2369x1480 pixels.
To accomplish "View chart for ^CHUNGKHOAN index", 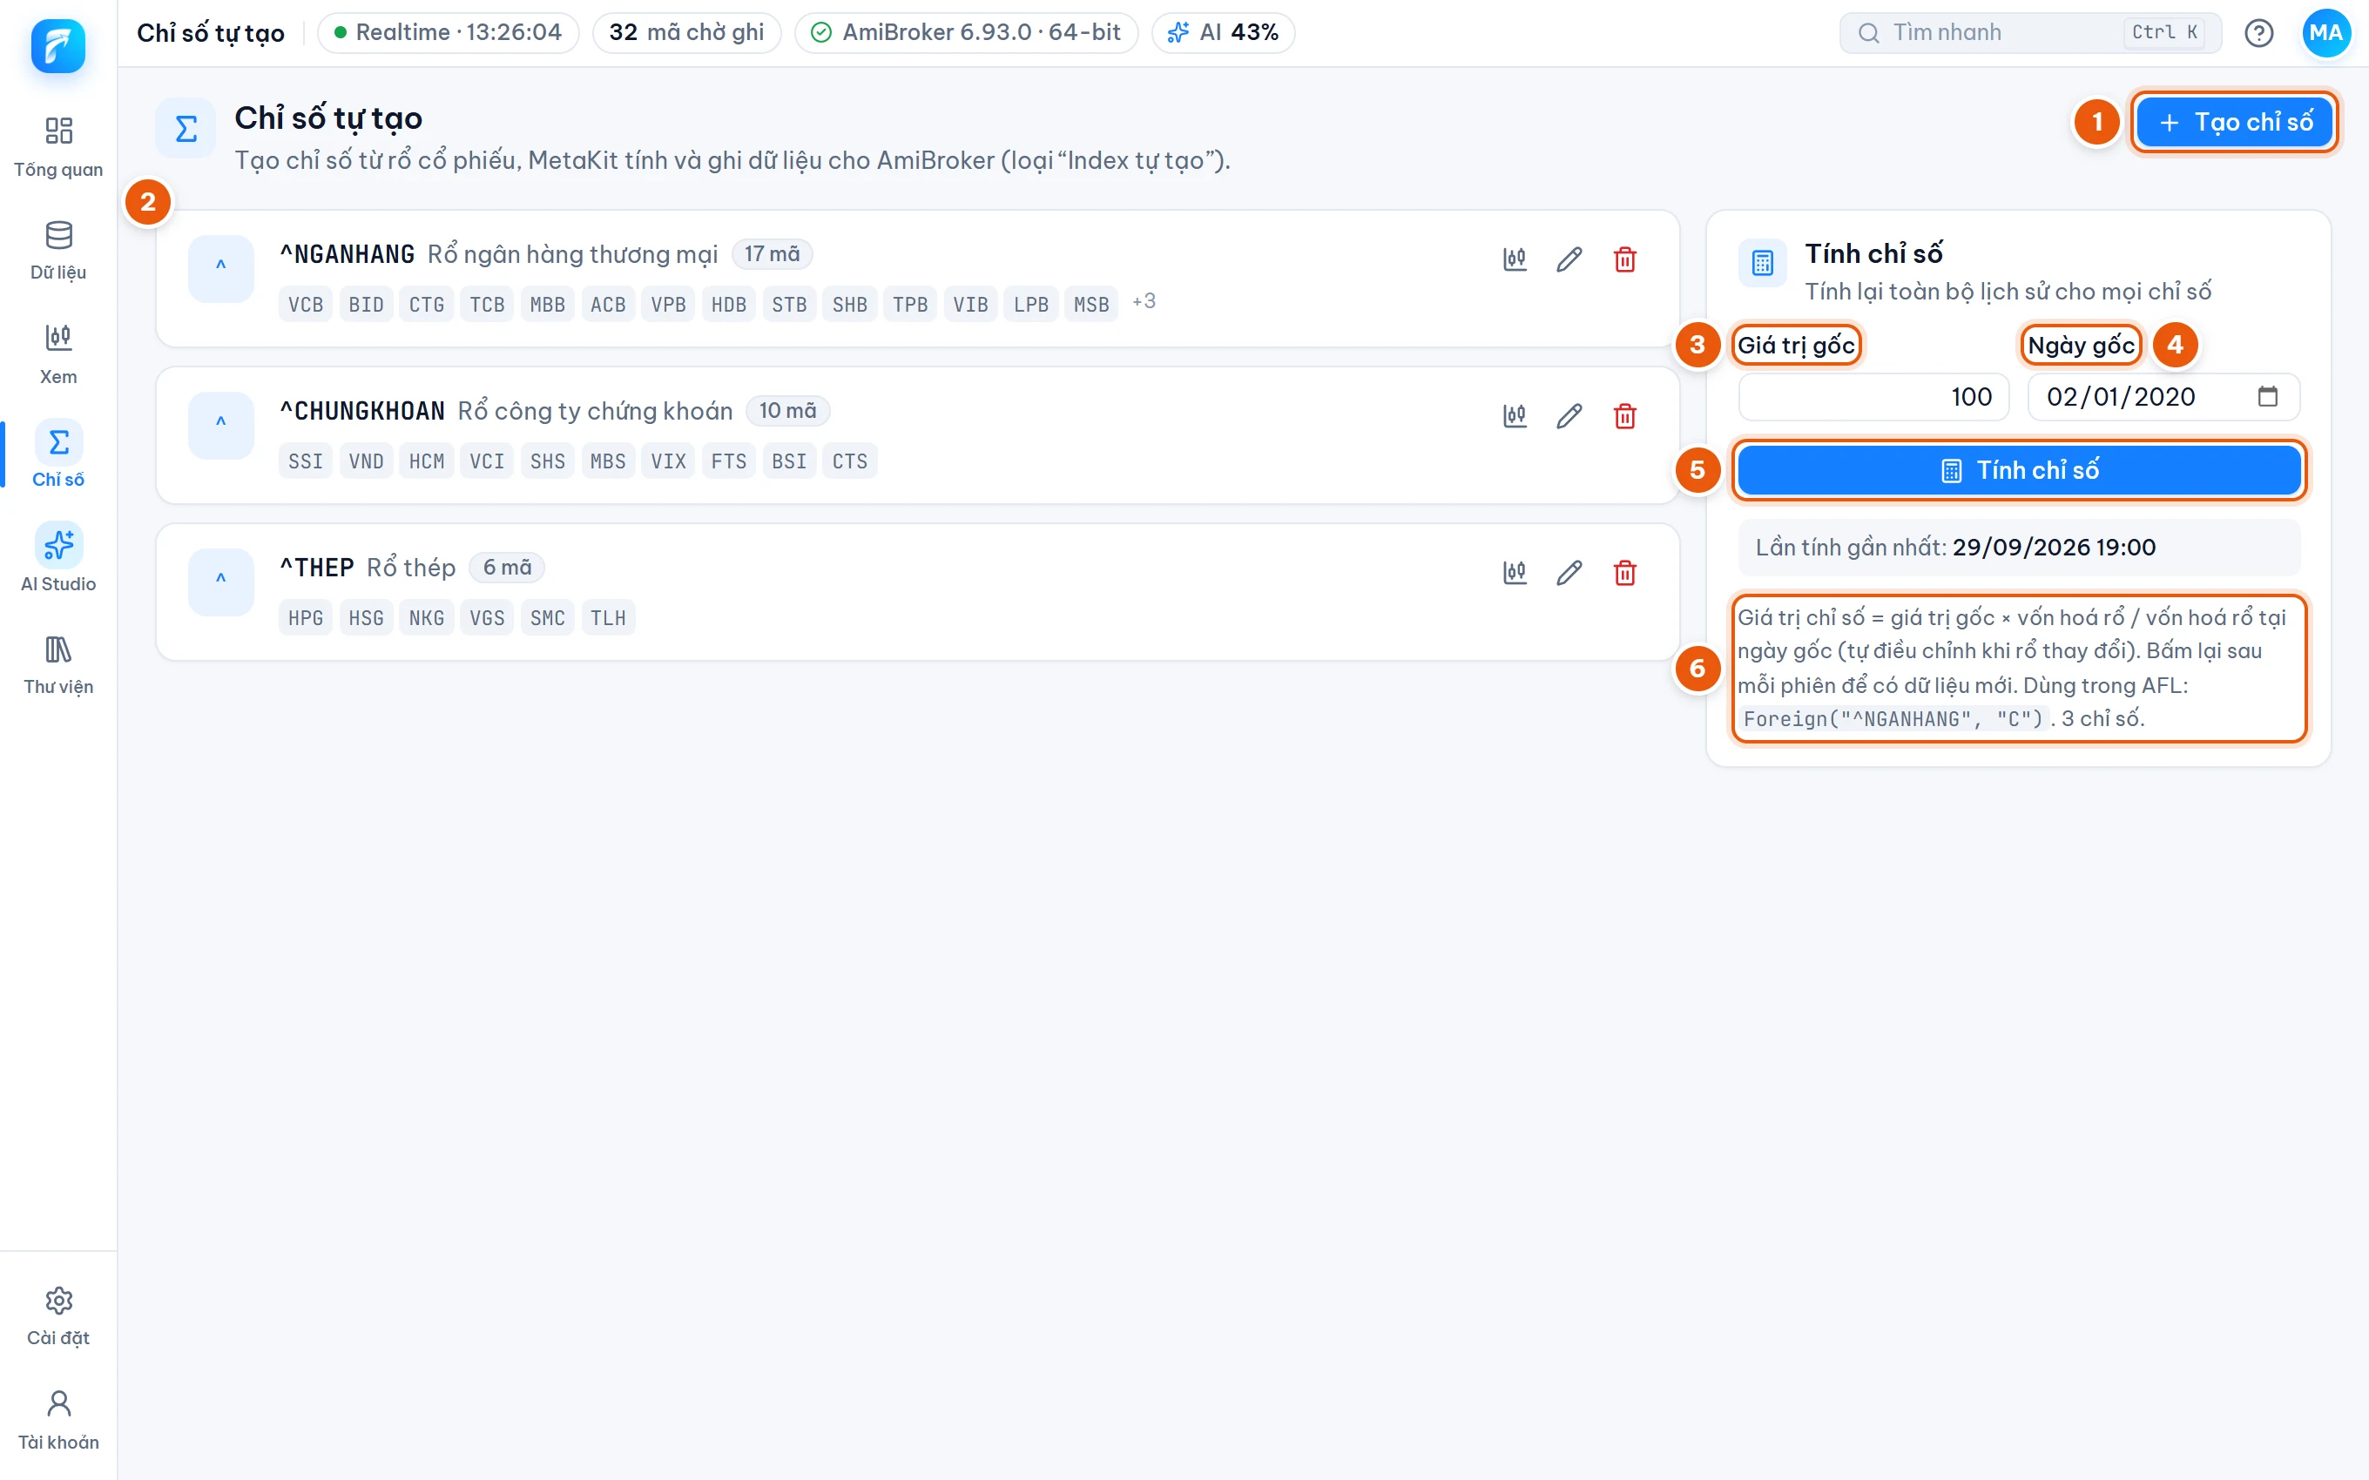I will coord(1515,416).
